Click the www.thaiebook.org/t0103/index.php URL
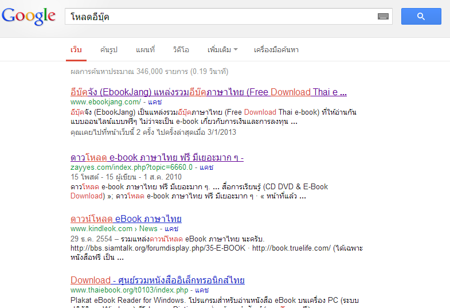Viewport: 450px width, 308px height. pos(129,290)
